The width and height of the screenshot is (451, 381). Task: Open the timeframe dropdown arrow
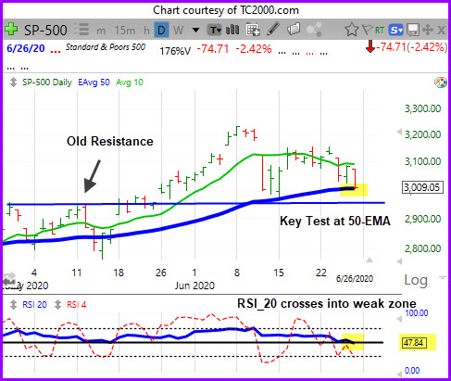pos(195,31)
